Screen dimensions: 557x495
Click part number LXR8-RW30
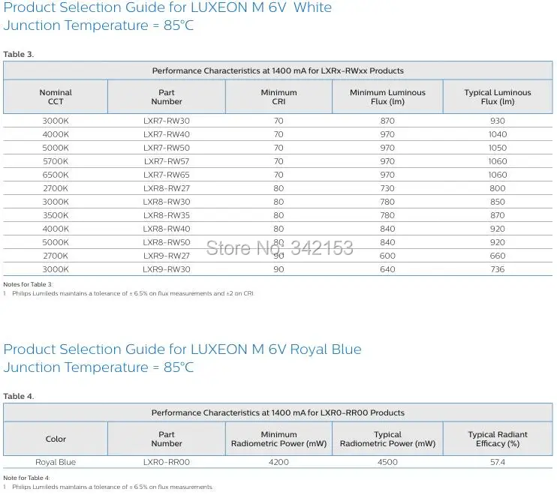tap(166, 202)
